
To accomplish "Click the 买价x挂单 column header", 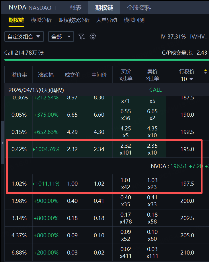I will (126, 75).
